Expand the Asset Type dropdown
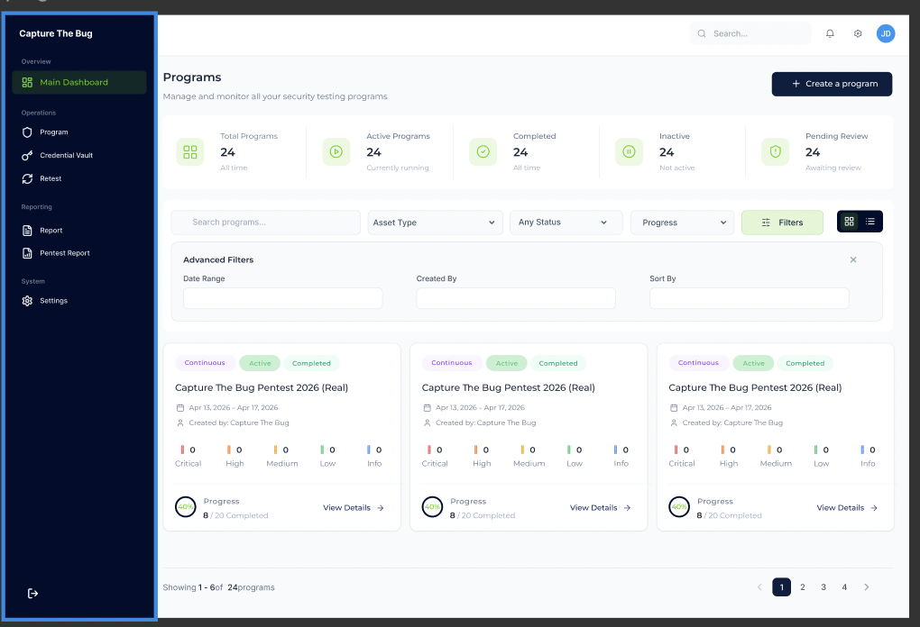Screen dimensions: 920x627 435,223
